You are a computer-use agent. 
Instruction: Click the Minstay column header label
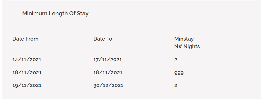point(184,39)
